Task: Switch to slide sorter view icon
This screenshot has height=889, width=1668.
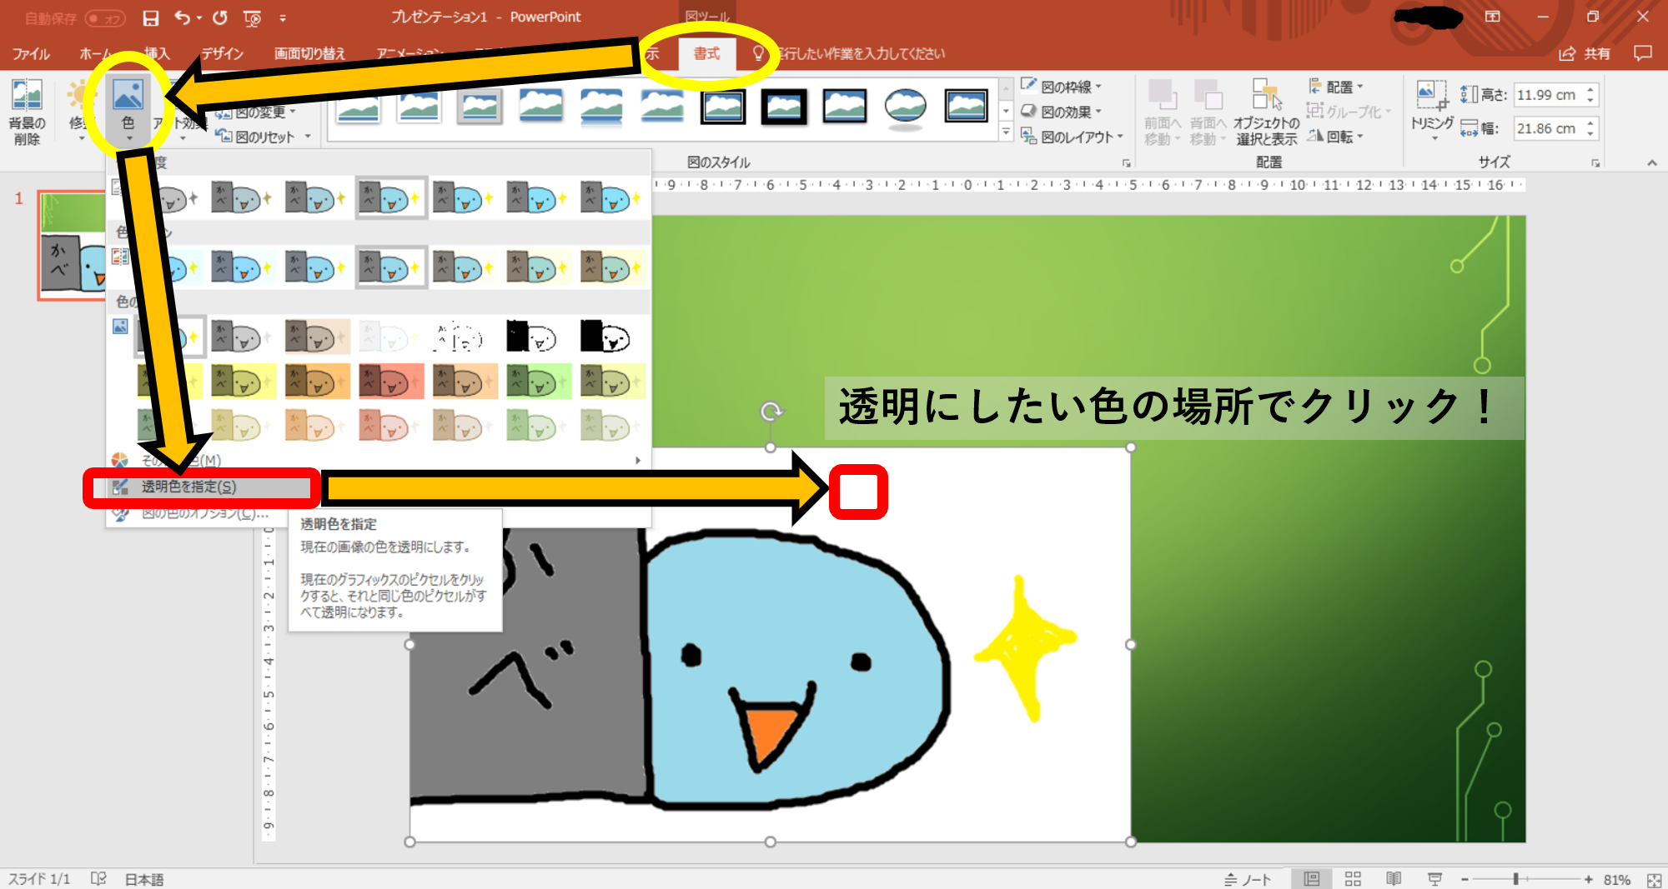Action: point(1353,879)
